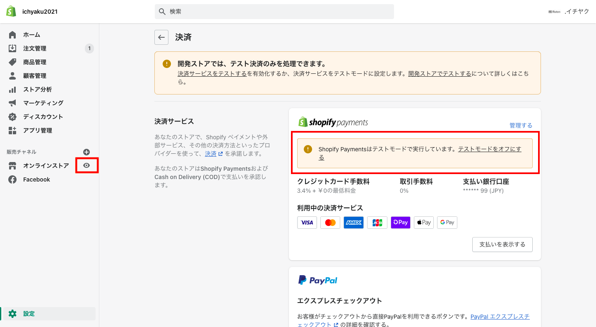596x327 pixels.
Task: Open 決済サービスをテストする link in banner
Action: point(212,74)
